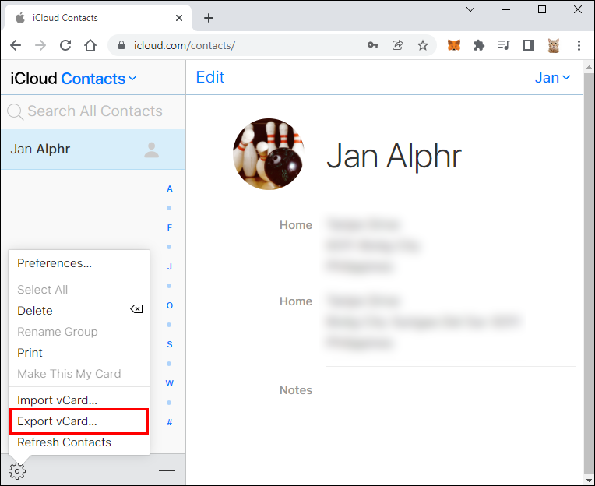
Task: Open tab search chevron in title bar
Action: (470, 10)
